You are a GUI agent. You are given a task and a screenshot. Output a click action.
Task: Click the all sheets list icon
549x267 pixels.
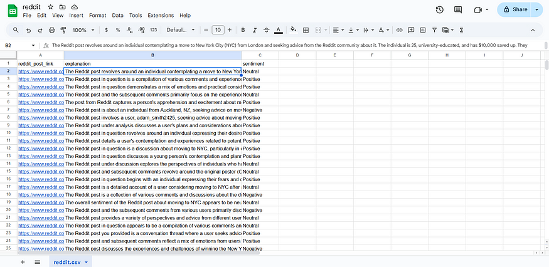click(x=38, y=262)
